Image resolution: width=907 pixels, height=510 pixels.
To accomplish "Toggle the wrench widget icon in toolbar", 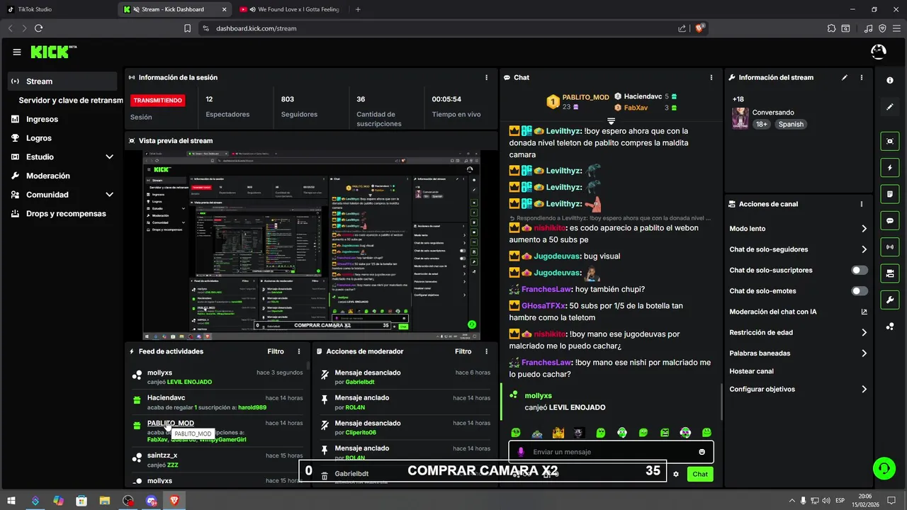I will click(890, 300).
